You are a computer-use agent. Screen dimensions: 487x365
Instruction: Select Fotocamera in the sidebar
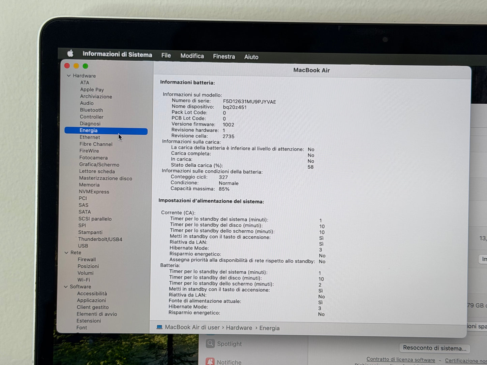coord(93,158)
